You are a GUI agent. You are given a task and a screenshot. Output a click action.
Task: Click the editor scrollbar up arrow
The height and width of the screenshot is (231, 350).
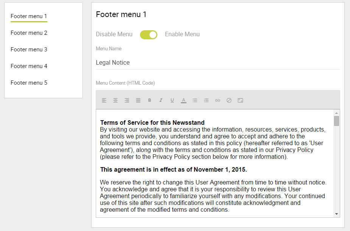click(336, 113)
